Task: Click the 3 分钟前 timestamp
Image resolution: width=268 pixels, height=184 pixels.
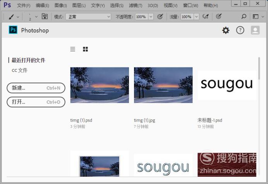Action: point(78,127)
